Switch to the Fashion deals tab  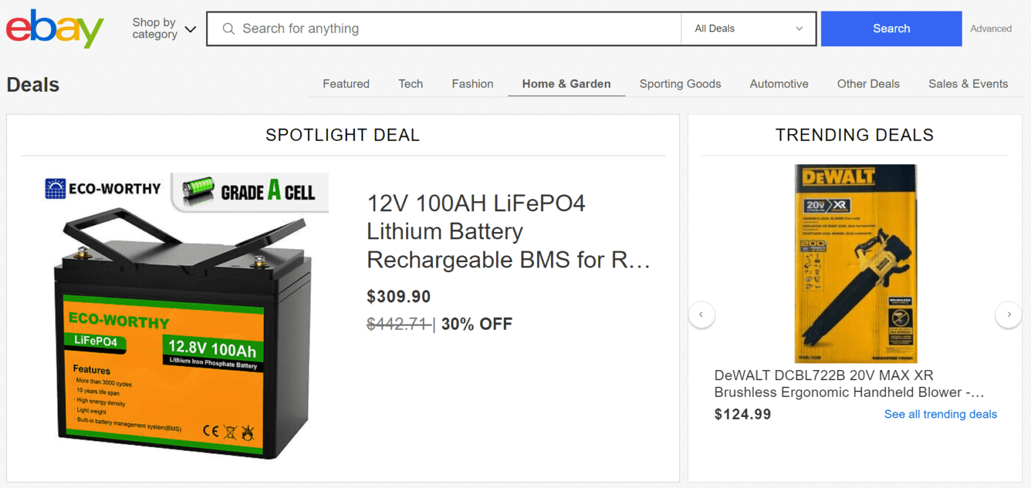tap(472, 83)
